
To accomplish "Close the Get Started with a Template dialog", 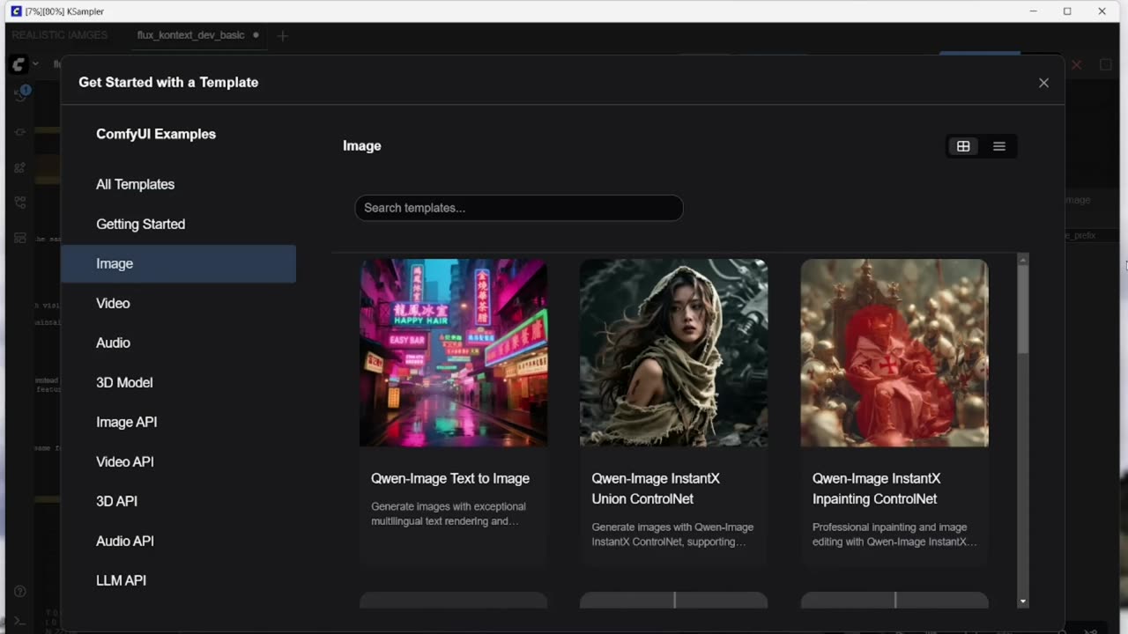I will pyautogui.click(x=1043, y=83).
